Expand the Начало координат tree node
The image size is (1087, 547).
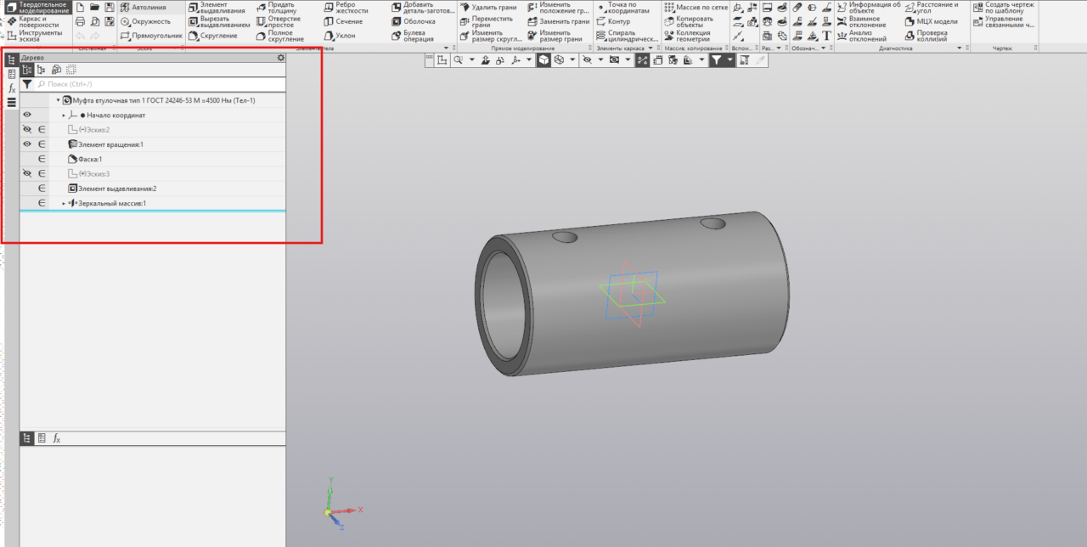[x=64, y=115]
